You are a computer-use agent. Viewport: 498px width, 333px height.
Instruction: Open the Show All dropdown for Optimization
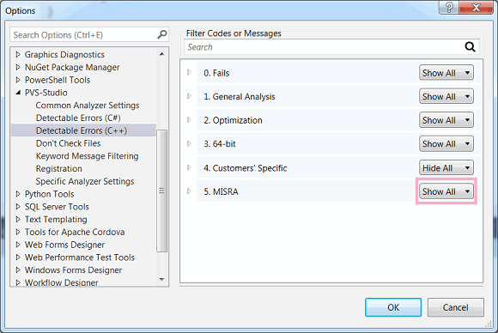click(x=446, y=120)
